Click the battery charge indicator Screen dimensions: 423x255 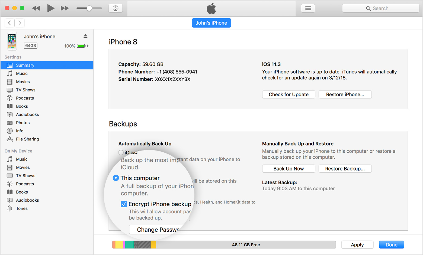pyautogui.click(x=82, y=46)
